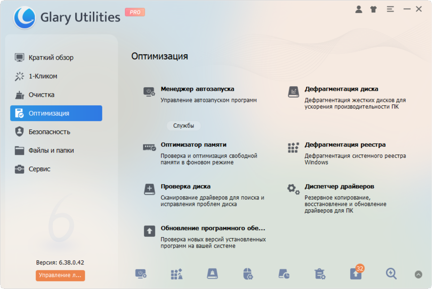Click the uninstall manager dock icon
This screenshot has width=432, height=289.
(320, 274)
